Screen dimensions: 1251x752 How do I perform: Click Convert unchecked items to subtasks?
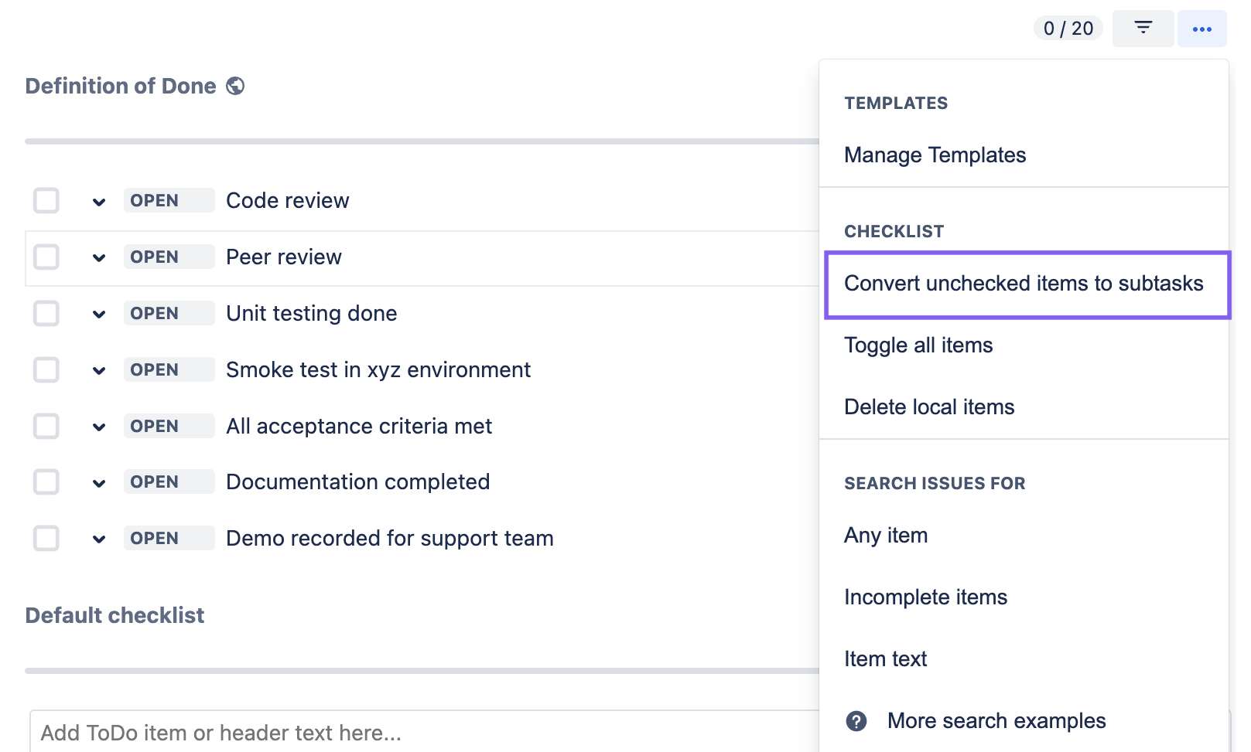point(1024,284)
